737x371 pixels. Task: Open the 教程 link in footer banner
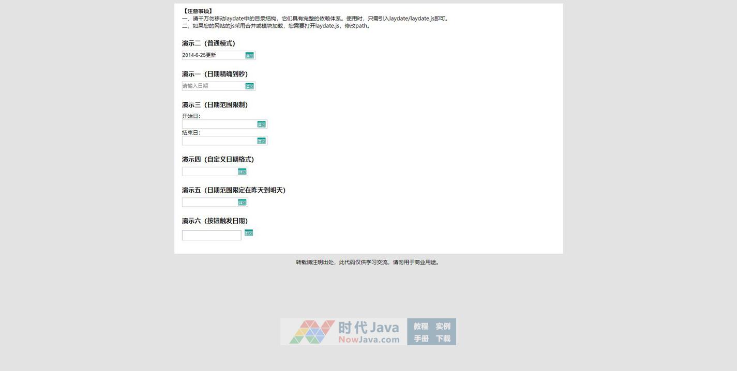[x=421, y=326]
